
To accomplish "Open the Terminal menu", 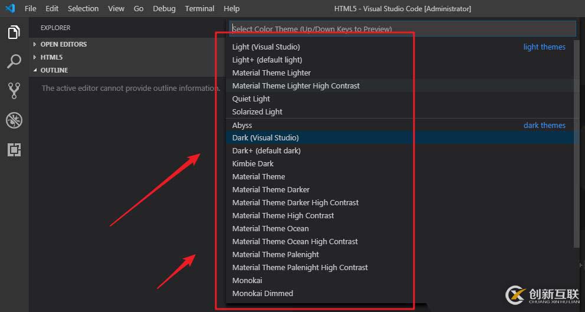I will coord(199,8).
